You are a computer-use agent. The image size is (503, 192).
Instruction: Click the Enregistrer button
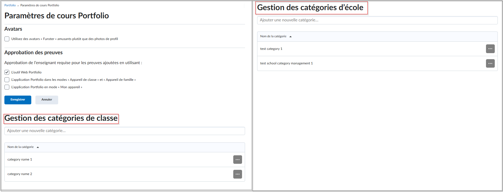pos(18,100)
